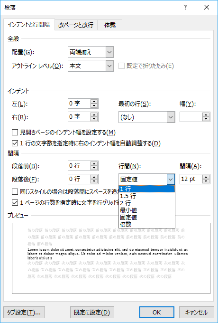Click the タブ設定 button

coord(24,312)
